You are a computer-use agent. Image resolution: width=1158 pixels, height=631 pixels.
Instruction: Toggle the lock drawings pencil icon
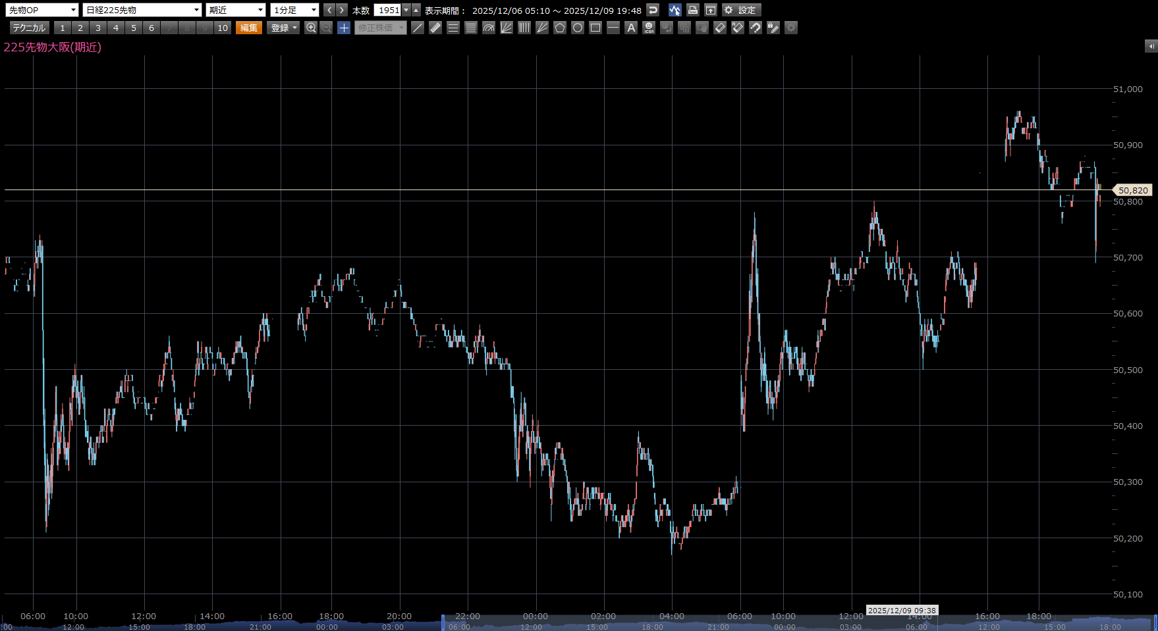pos(773,28)
